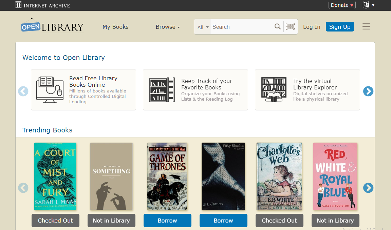Open the hamburger menu icon

click(x=366, y=26)
